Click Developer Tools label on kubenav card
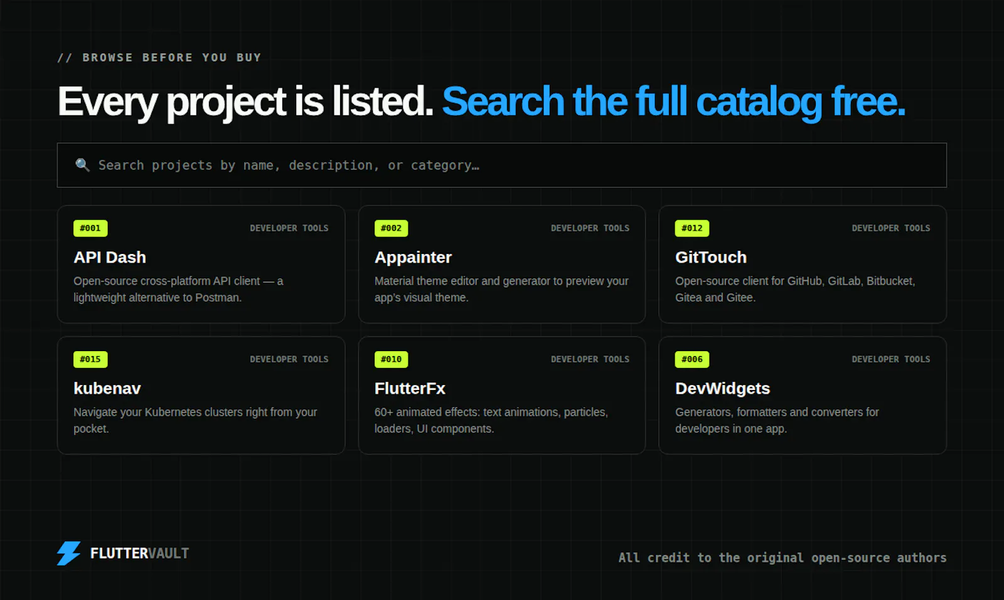This screenshot has width=1004, height=600. (x=289, y=359)
